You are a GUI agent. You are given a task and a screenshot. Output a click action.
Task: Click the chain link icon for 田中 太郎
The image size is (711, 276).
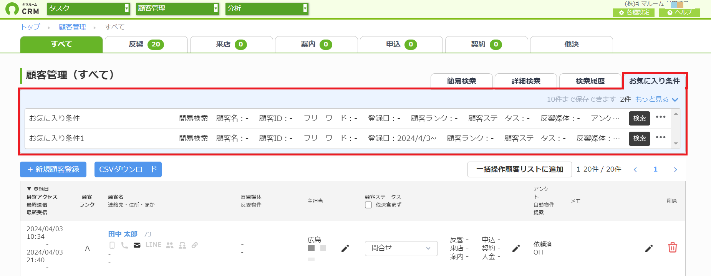click(x=195, y=245)
